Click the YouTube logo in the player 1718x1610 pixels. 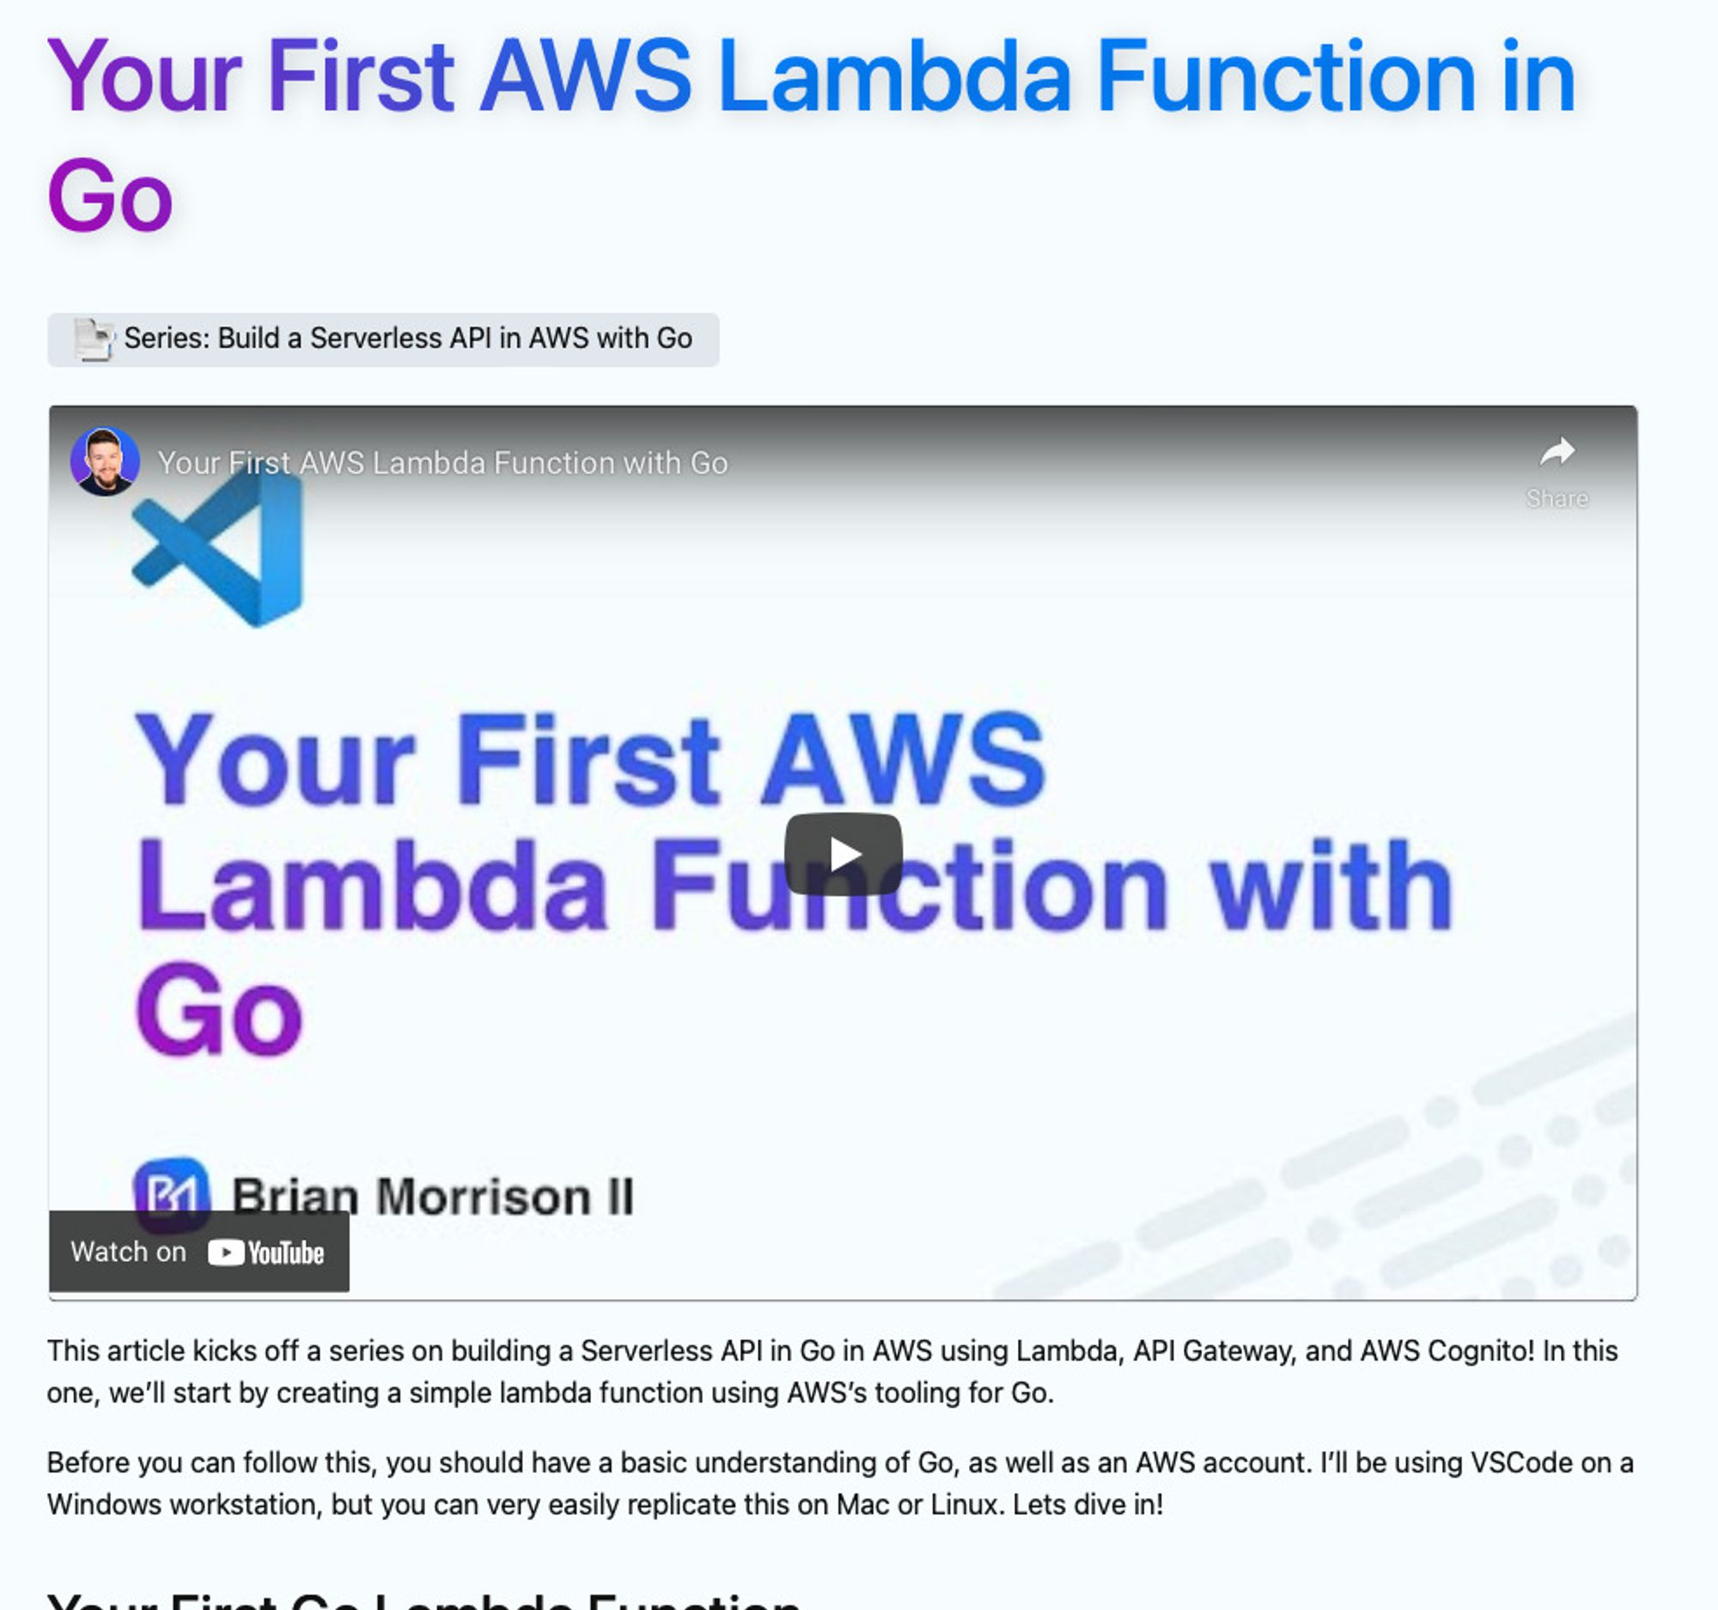pos(266,1253)
